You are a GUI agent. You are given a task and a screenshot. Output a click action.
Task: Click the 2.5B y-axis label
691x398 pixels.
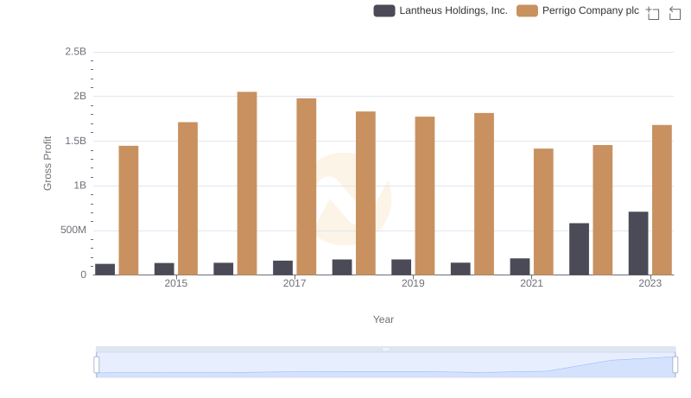[x=76, y=52]
